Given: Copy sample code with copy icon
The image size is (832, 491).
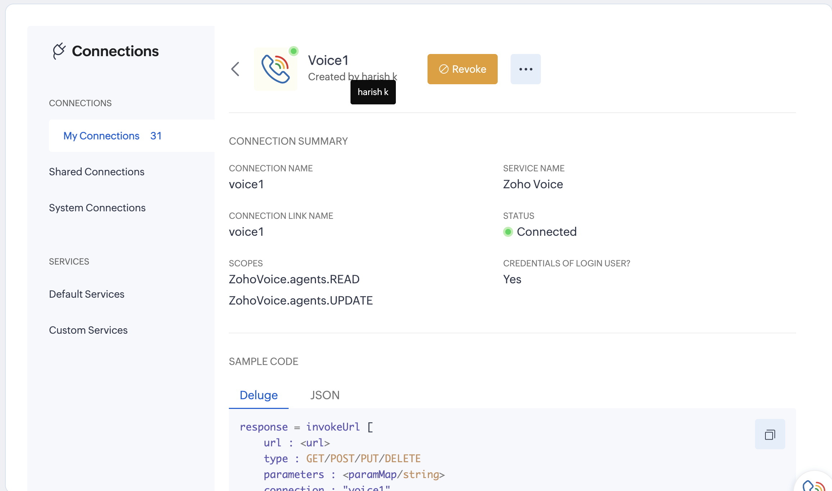Looking at the screenshot, I should tap(770, 434).
